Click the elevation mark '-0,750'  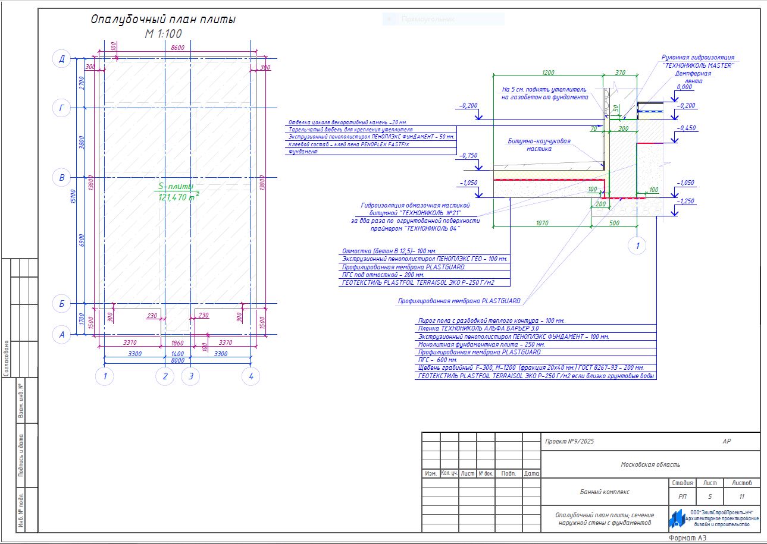coord(468,155)
